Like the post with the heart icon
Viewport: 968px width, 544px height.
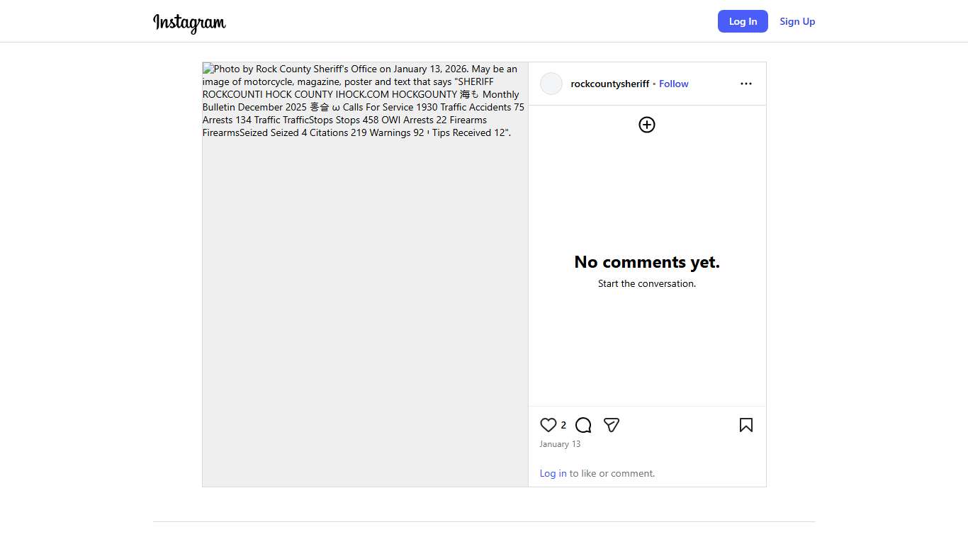(548, 425)
